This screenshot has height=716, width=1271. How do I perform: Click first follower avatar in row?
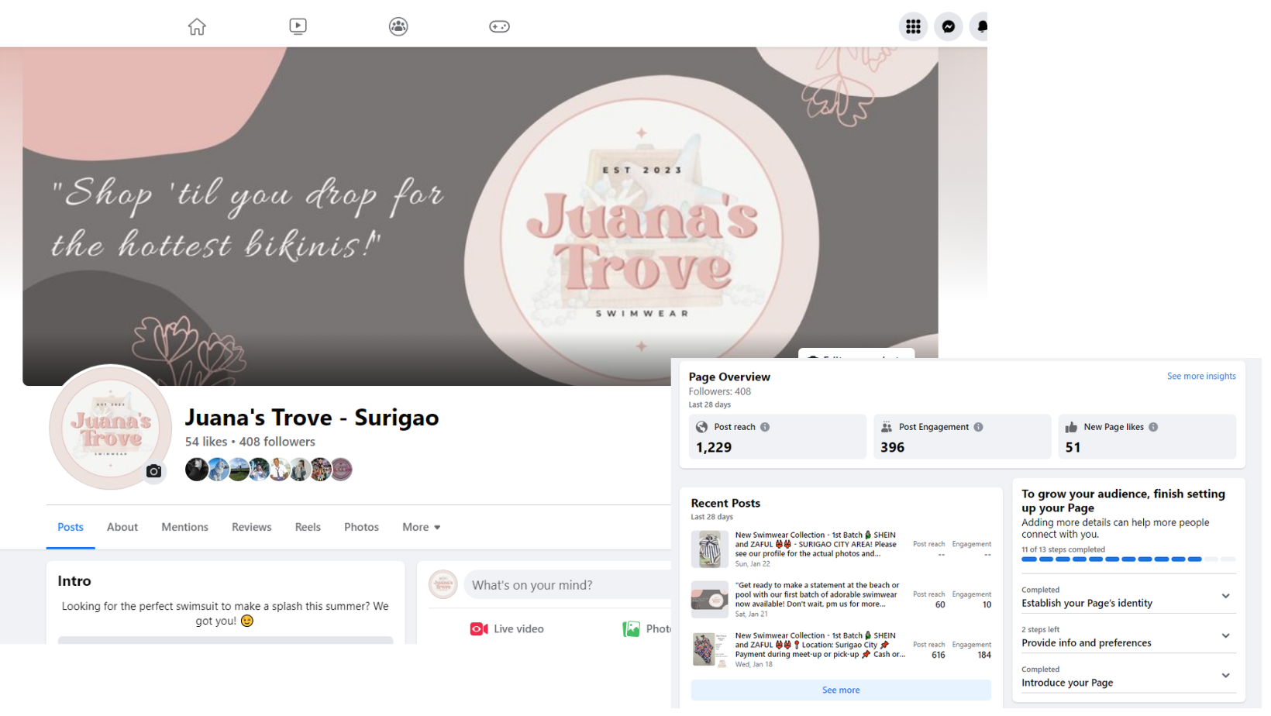(196, 470)
